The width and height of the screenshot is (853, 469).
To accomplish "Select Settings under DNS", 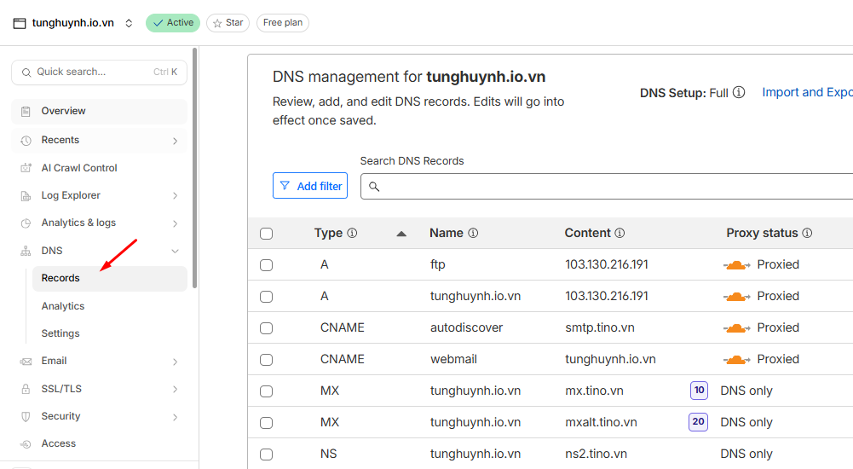I will pyautogui.click(x=61, y=333).
